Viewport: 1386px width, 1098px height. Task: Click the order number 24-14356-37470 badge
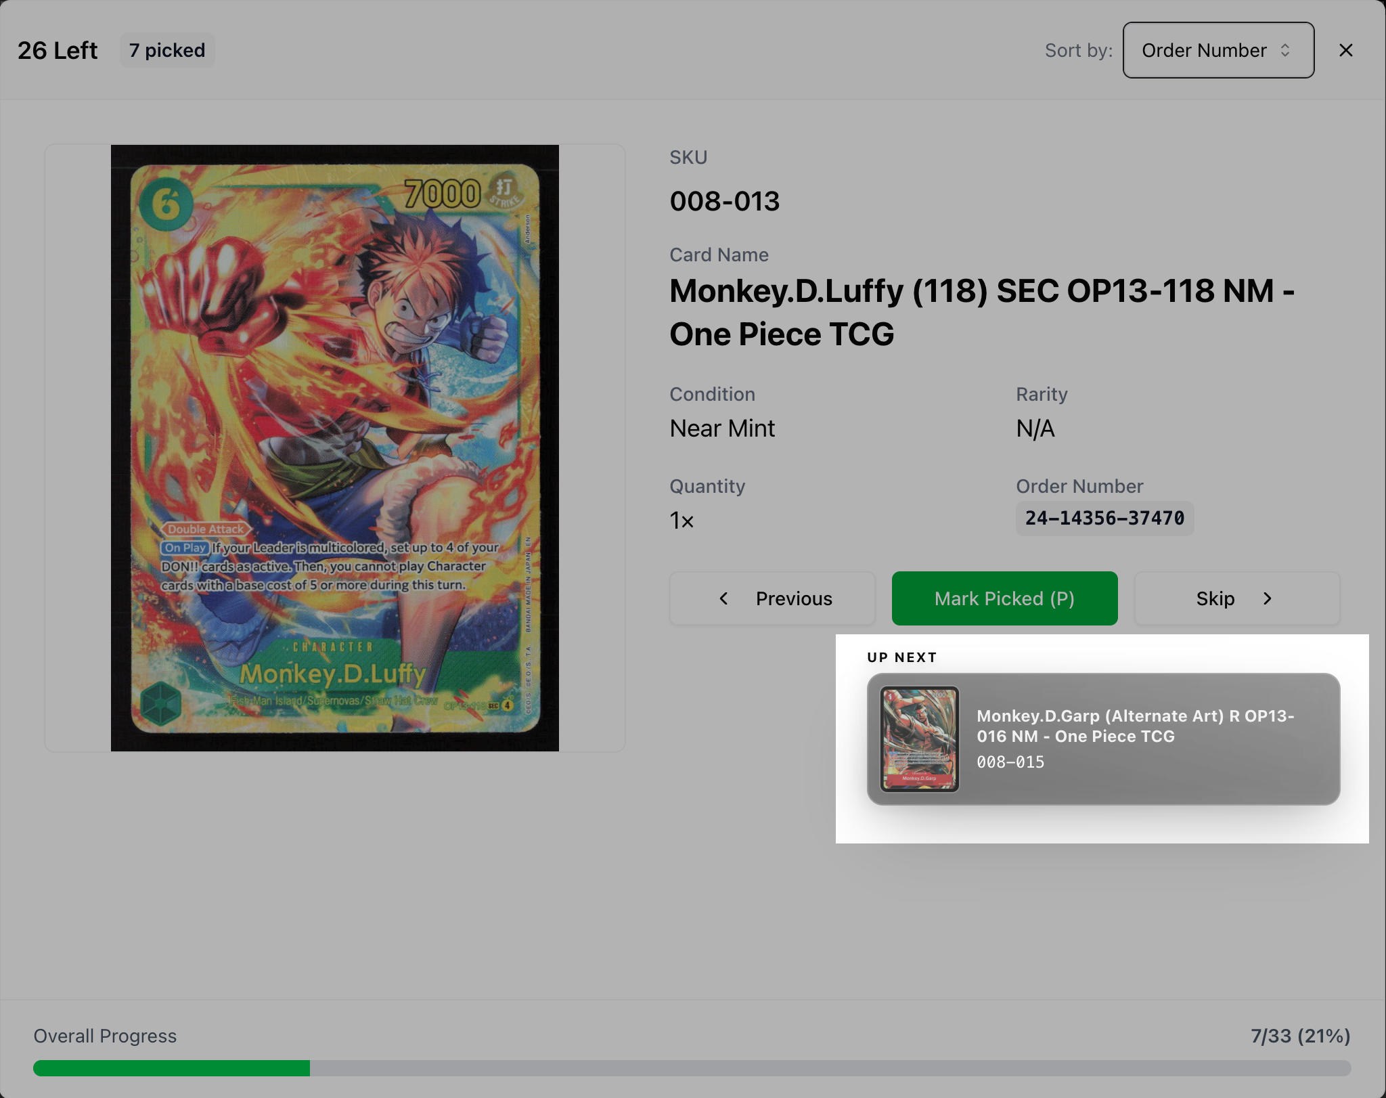[1104, 519]
